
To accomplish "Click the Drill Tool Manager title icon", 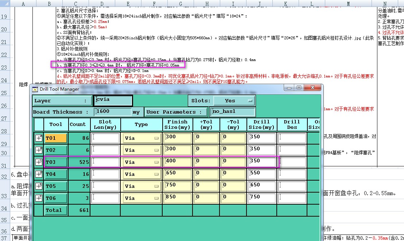I will [x=35, y=89].
